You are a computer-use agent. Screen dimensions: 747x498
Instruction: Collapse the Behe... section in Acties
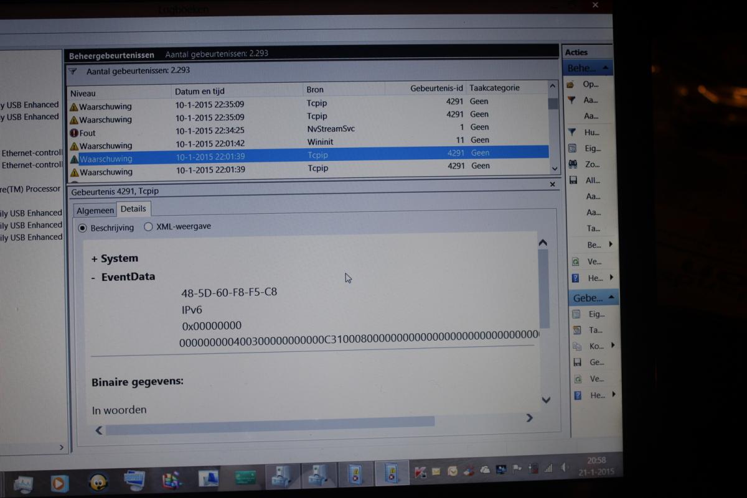coord(606,68)
